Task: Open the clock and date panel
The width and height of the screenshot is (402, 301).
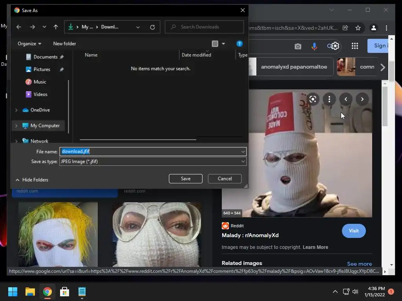Action: point(375,292)
